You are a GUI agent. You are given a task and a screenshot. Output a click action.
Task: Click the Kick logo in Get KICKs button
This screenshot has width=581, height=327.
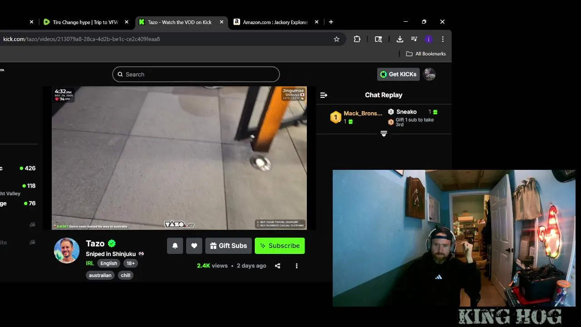[384, 74]
